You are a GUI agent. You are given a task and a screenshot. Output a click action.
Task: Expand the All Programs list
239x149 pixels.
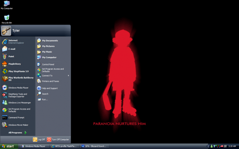[x=18, y=132]
